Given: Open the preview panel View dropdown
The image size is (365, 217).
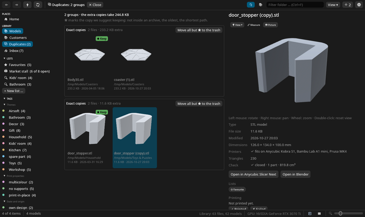Looking at the screenshot, I should (x=237, y=25).
